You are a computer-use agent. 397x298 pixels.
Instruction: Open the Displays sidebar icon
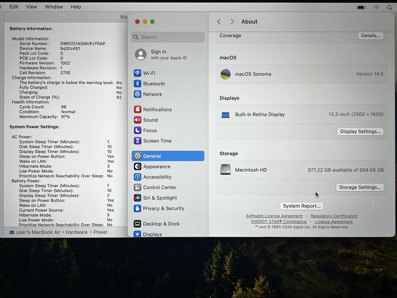click(137, 234)
